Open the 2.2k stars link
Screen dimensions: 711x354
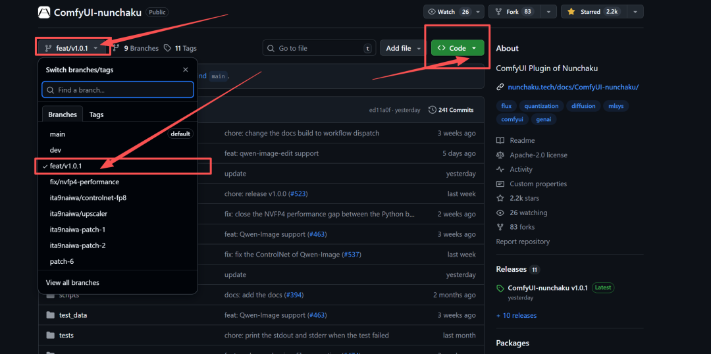[x=518, y=198]
